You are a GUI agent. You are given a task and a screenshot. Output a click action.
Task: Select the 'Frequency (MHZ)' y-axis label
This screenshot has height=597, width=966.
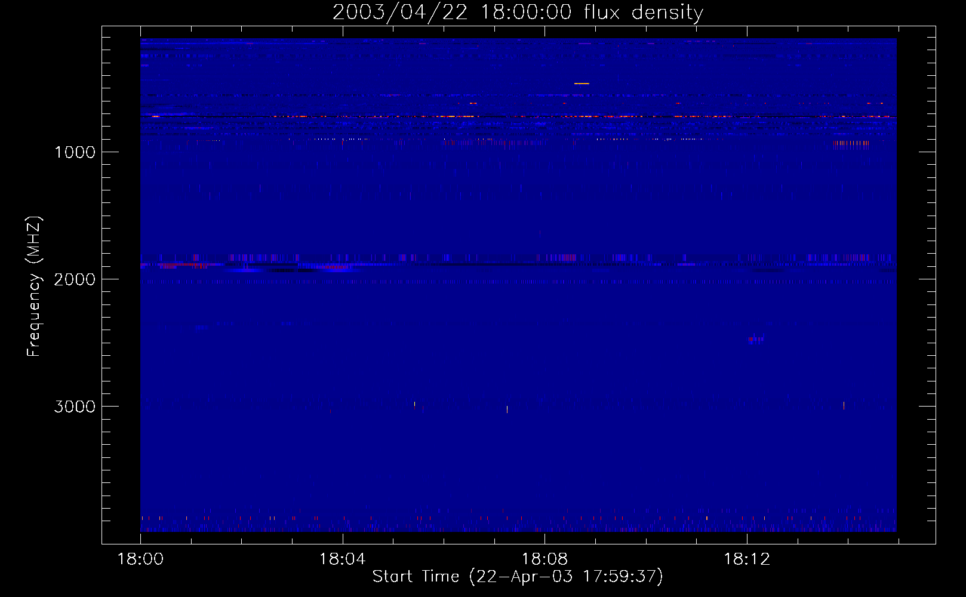(35, 287)
